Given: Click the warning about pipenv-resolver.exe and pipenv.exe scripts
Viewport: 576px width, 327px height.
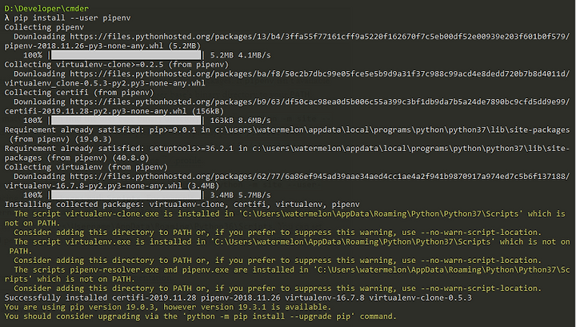Looking at the screenshot, I should [x=292, y=269].
